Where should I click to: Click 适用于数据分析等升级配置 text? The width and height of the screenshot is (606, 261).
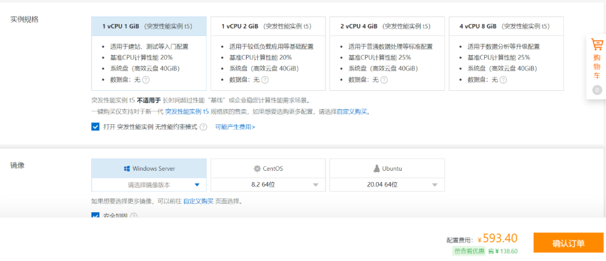tap(503, 46)
